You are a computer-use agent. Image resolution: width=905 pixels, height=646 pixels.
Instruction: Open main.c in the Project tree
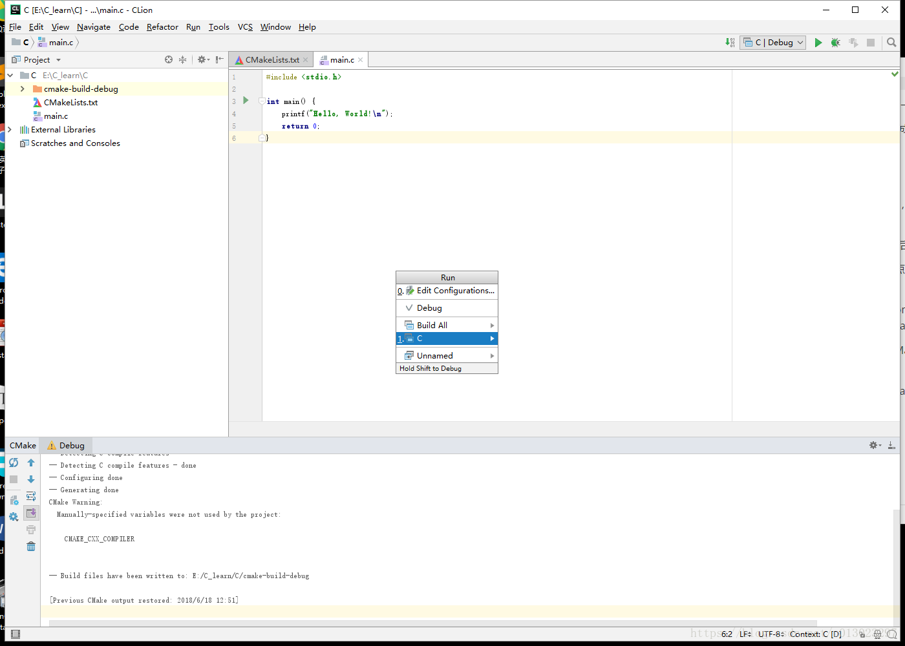(56, 116)
